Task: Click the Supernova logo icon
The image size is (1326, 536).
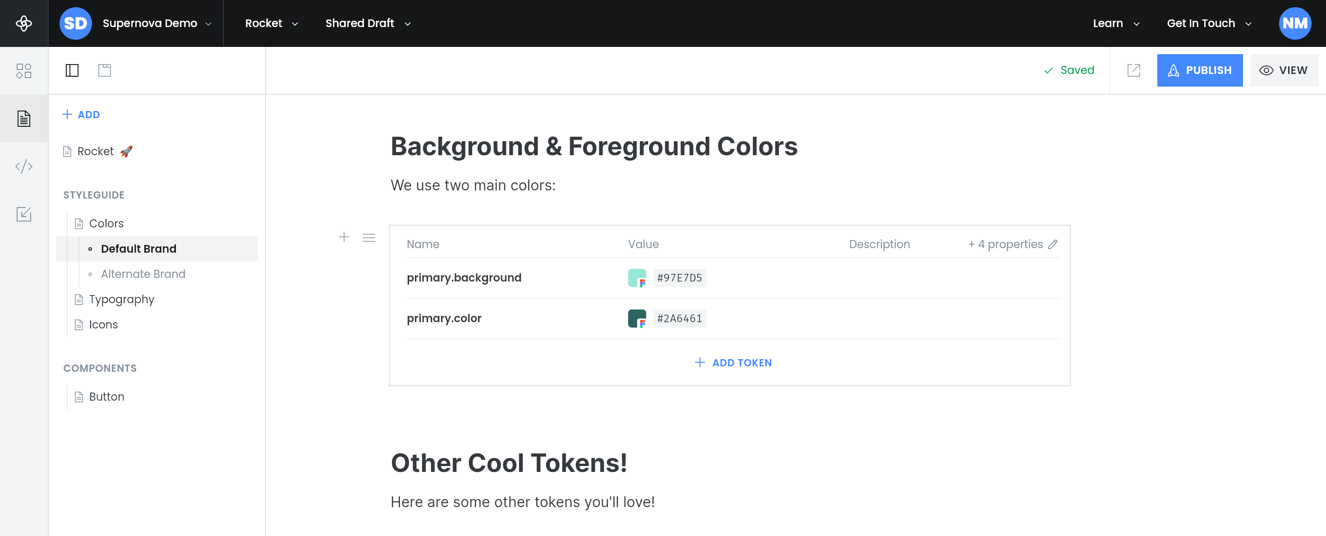Action: pos(23,23)
